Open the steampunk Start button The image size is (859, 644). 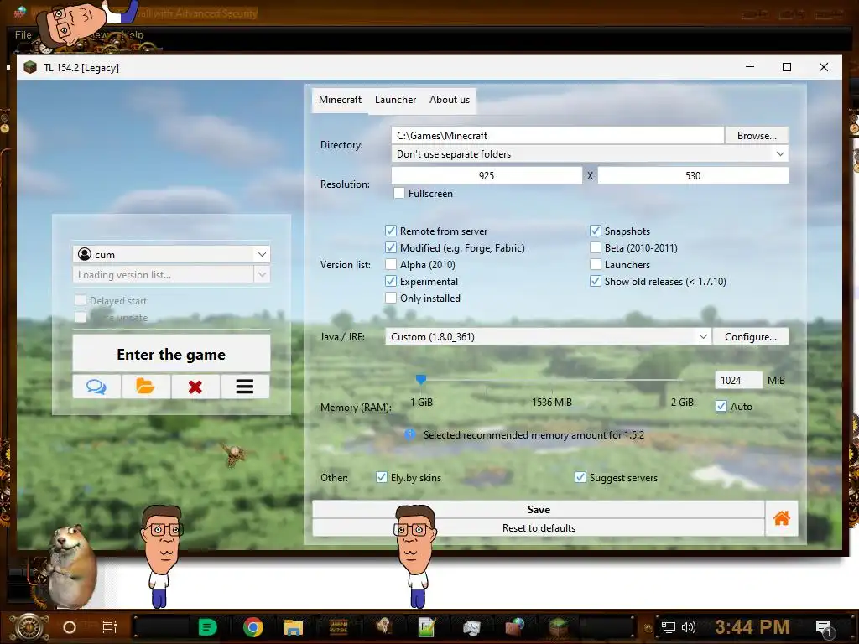29,627
